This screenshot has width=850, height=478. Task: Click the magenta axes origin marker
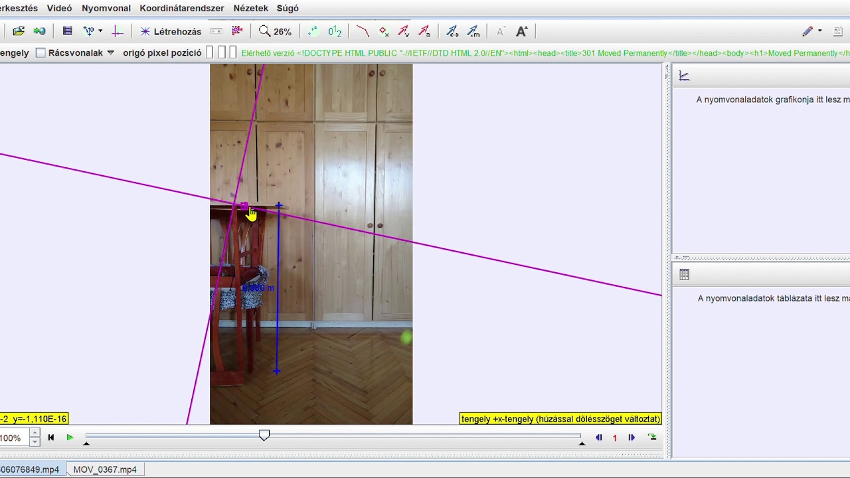(244, 206)
